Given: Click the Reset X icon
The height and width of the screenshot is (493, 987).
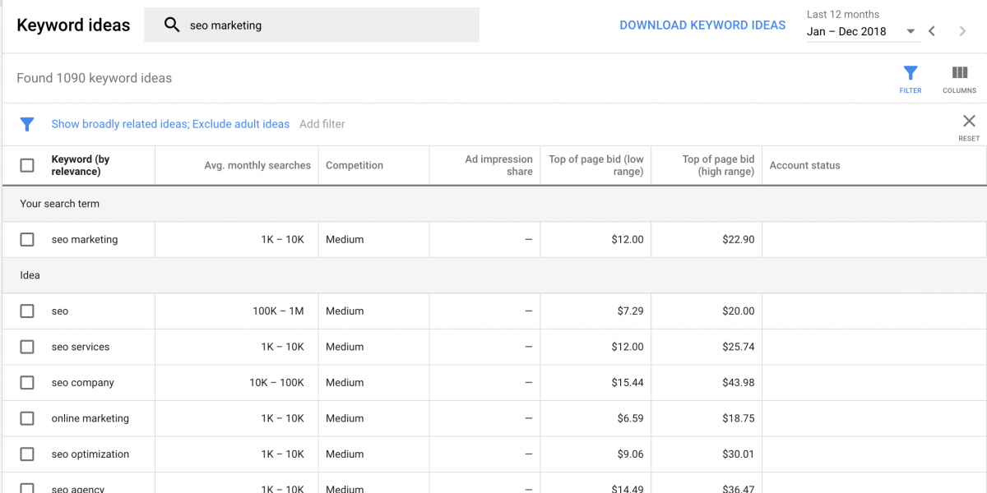Looking at the screenshot, I should pos(969,121).
